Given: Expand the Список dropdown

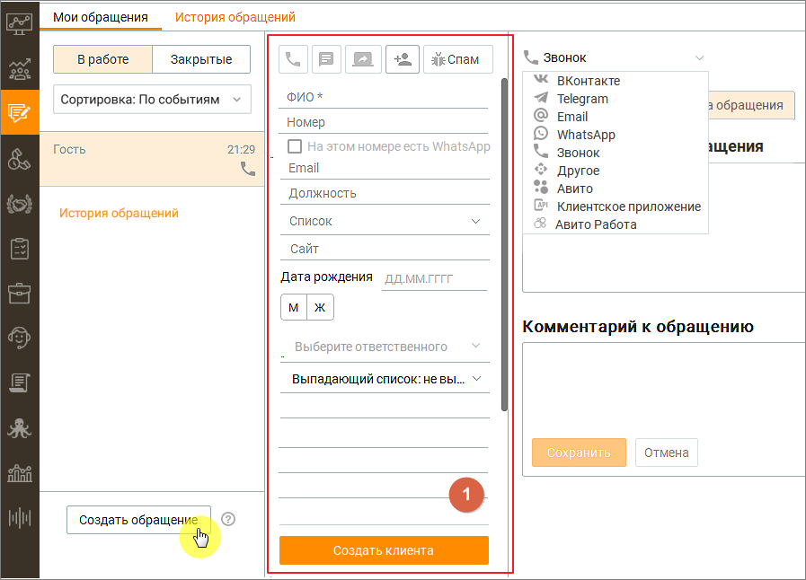Looking at the screenshot, I should pos(385,222).
